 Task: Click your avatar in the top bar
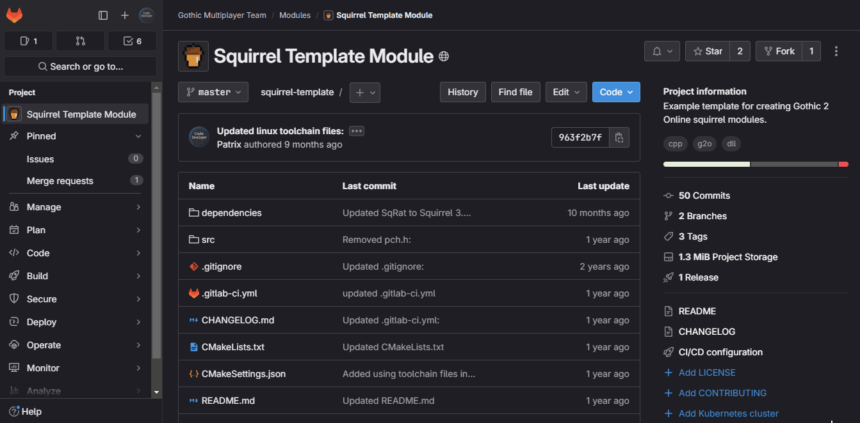(x=146, y=15)
